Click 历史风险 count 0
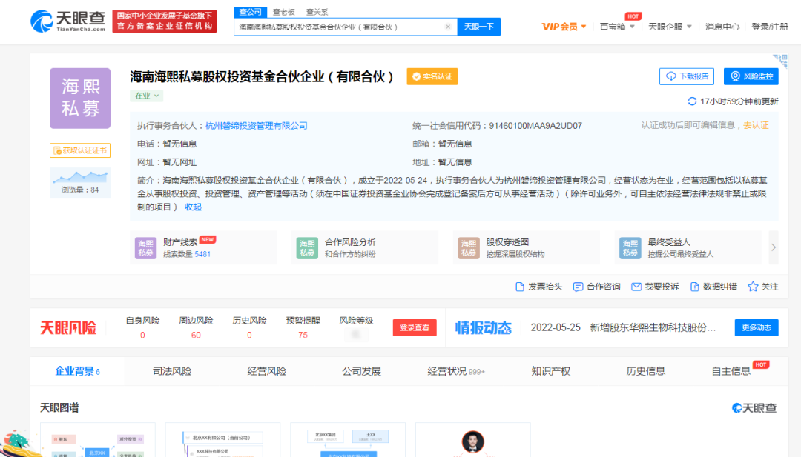Screen dimensions: 801x457 (x=249, y=335)
